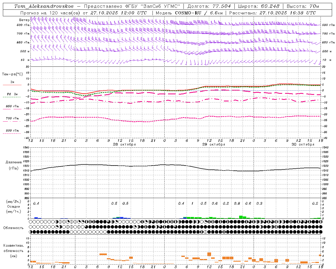Click the 850 гПа temperature legend entry

pyautogui.click(x=12, y=106)
